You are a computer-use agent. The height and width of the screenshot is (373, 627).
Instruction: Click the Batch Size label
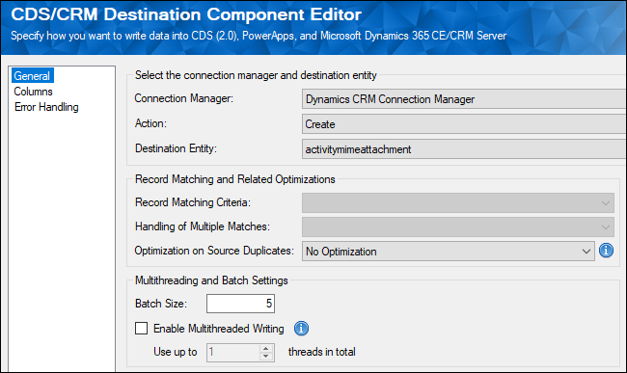pyautogui.click(x=161, y=304)
